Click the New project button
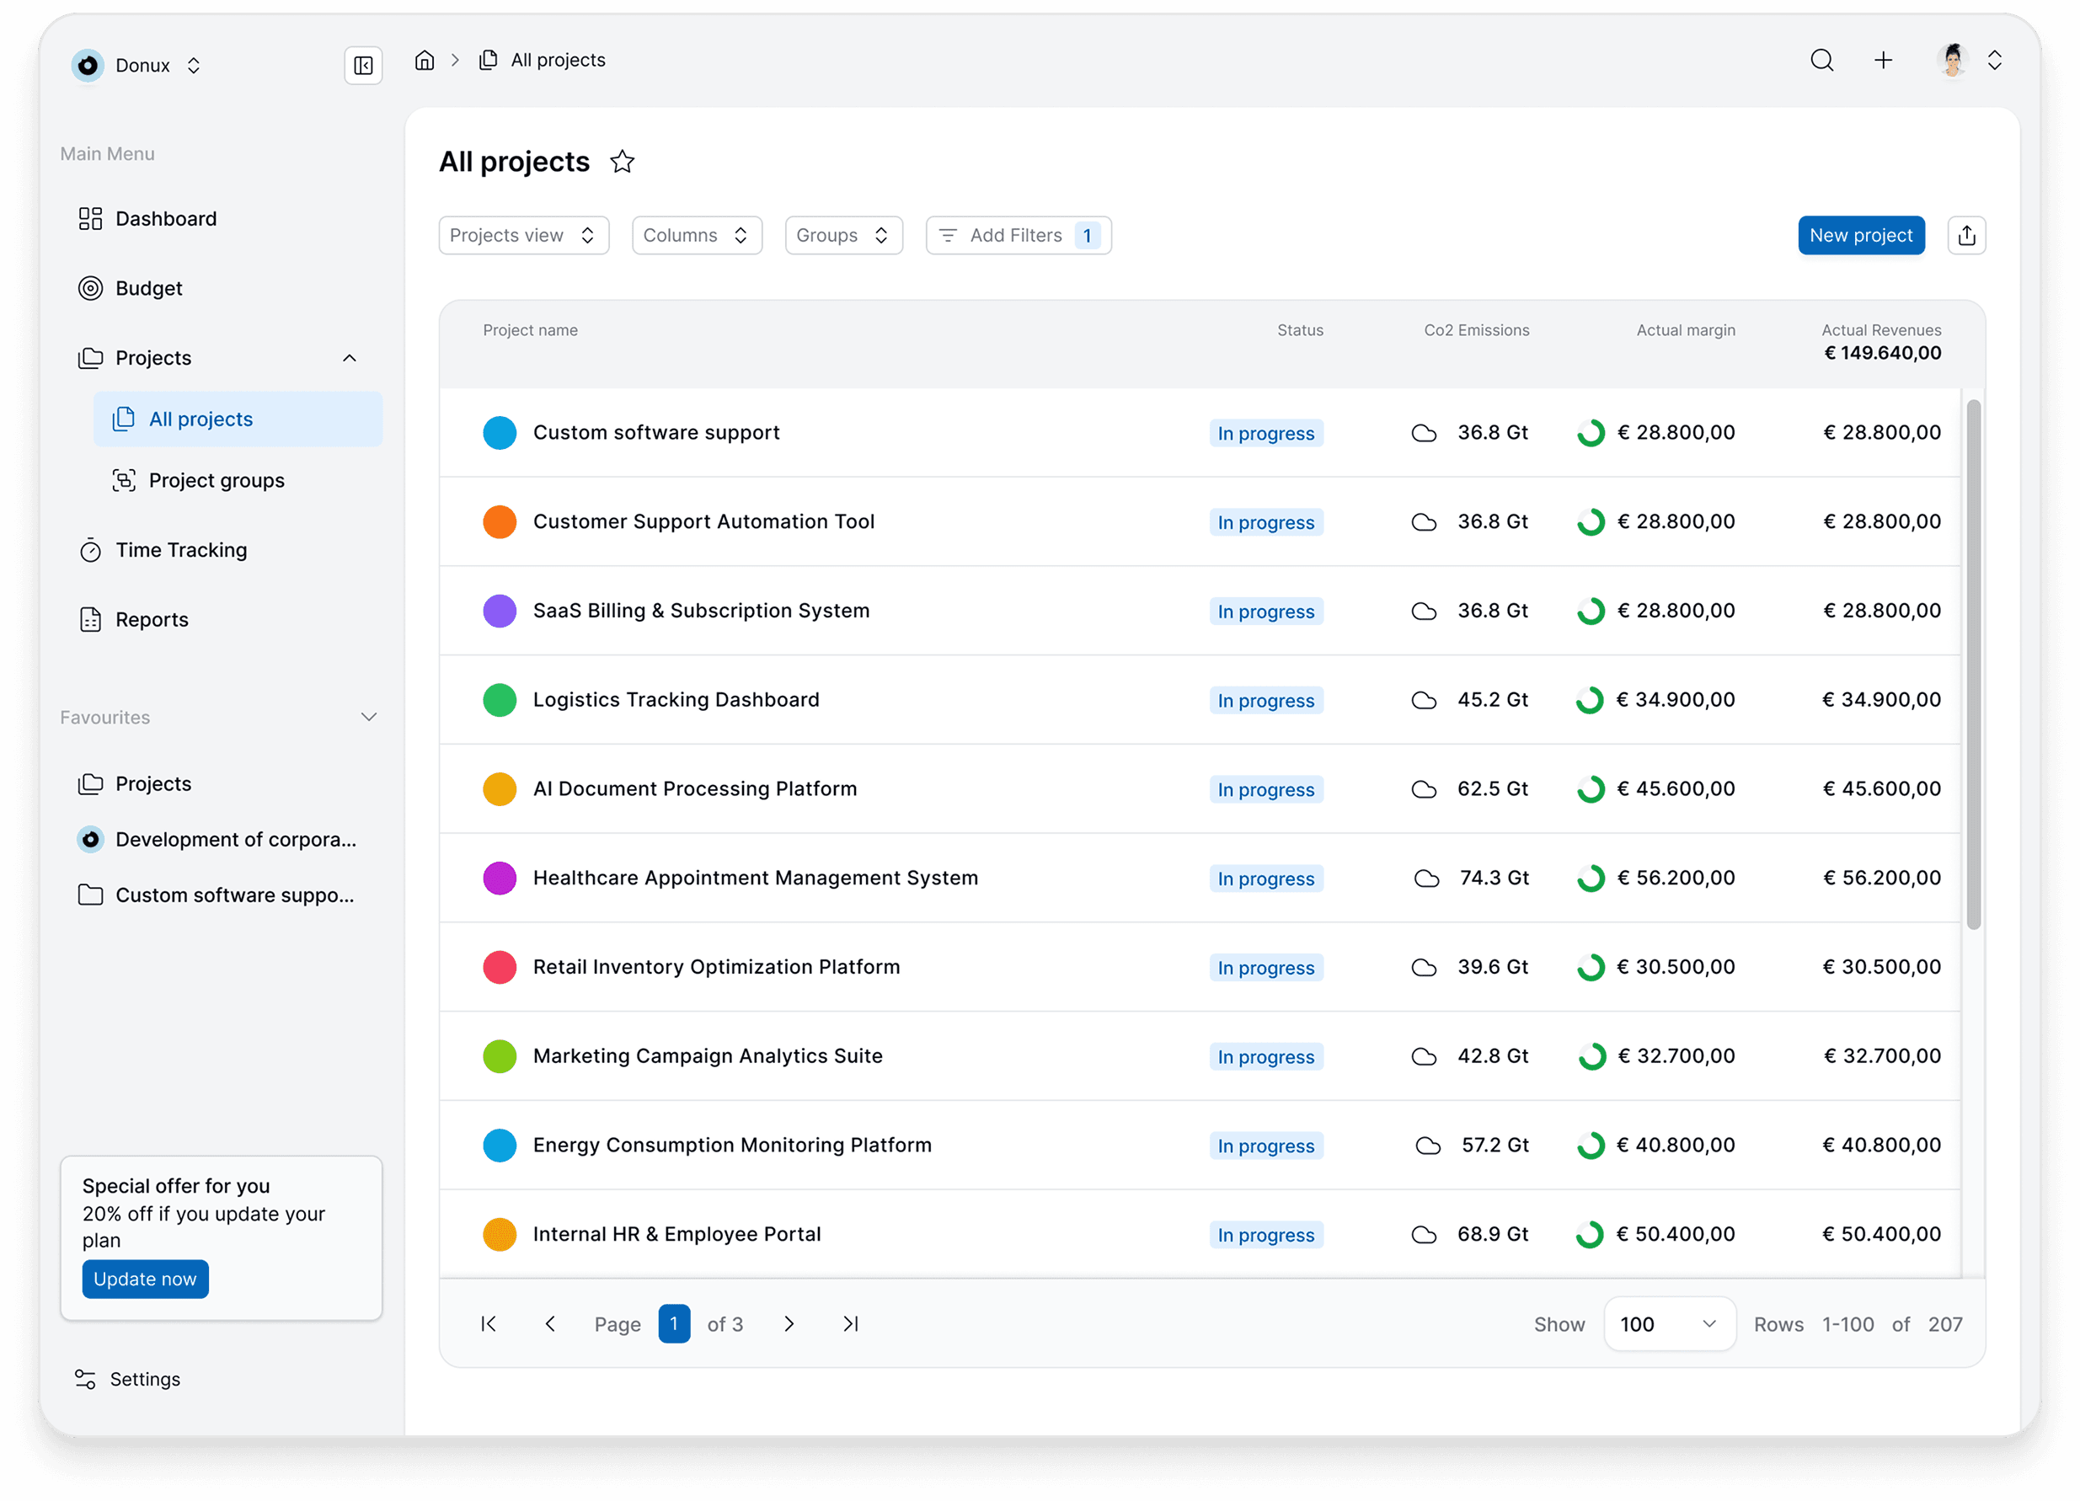 [1860, 236]
